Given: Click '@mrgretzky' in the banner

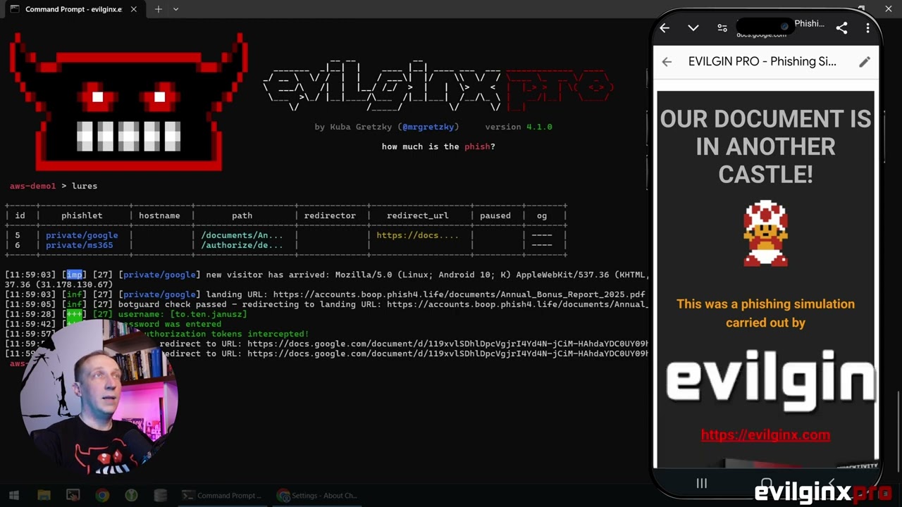Looking at the screenshot, I should coord(428,127).
